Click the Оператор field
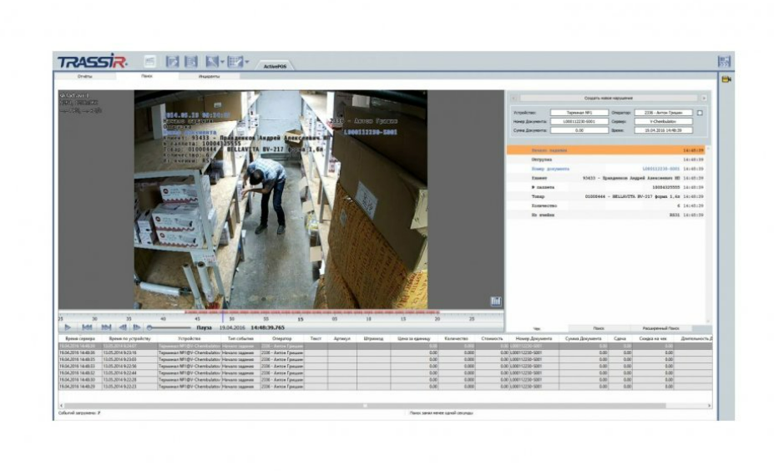 point(663,113)
